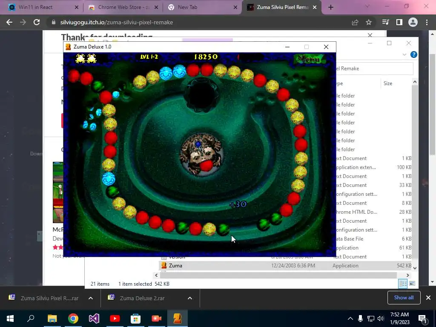This screenshot has width=436, height=327.
Task: Expand the File Explorer ribbon chevron
Action: coord(404,54)
